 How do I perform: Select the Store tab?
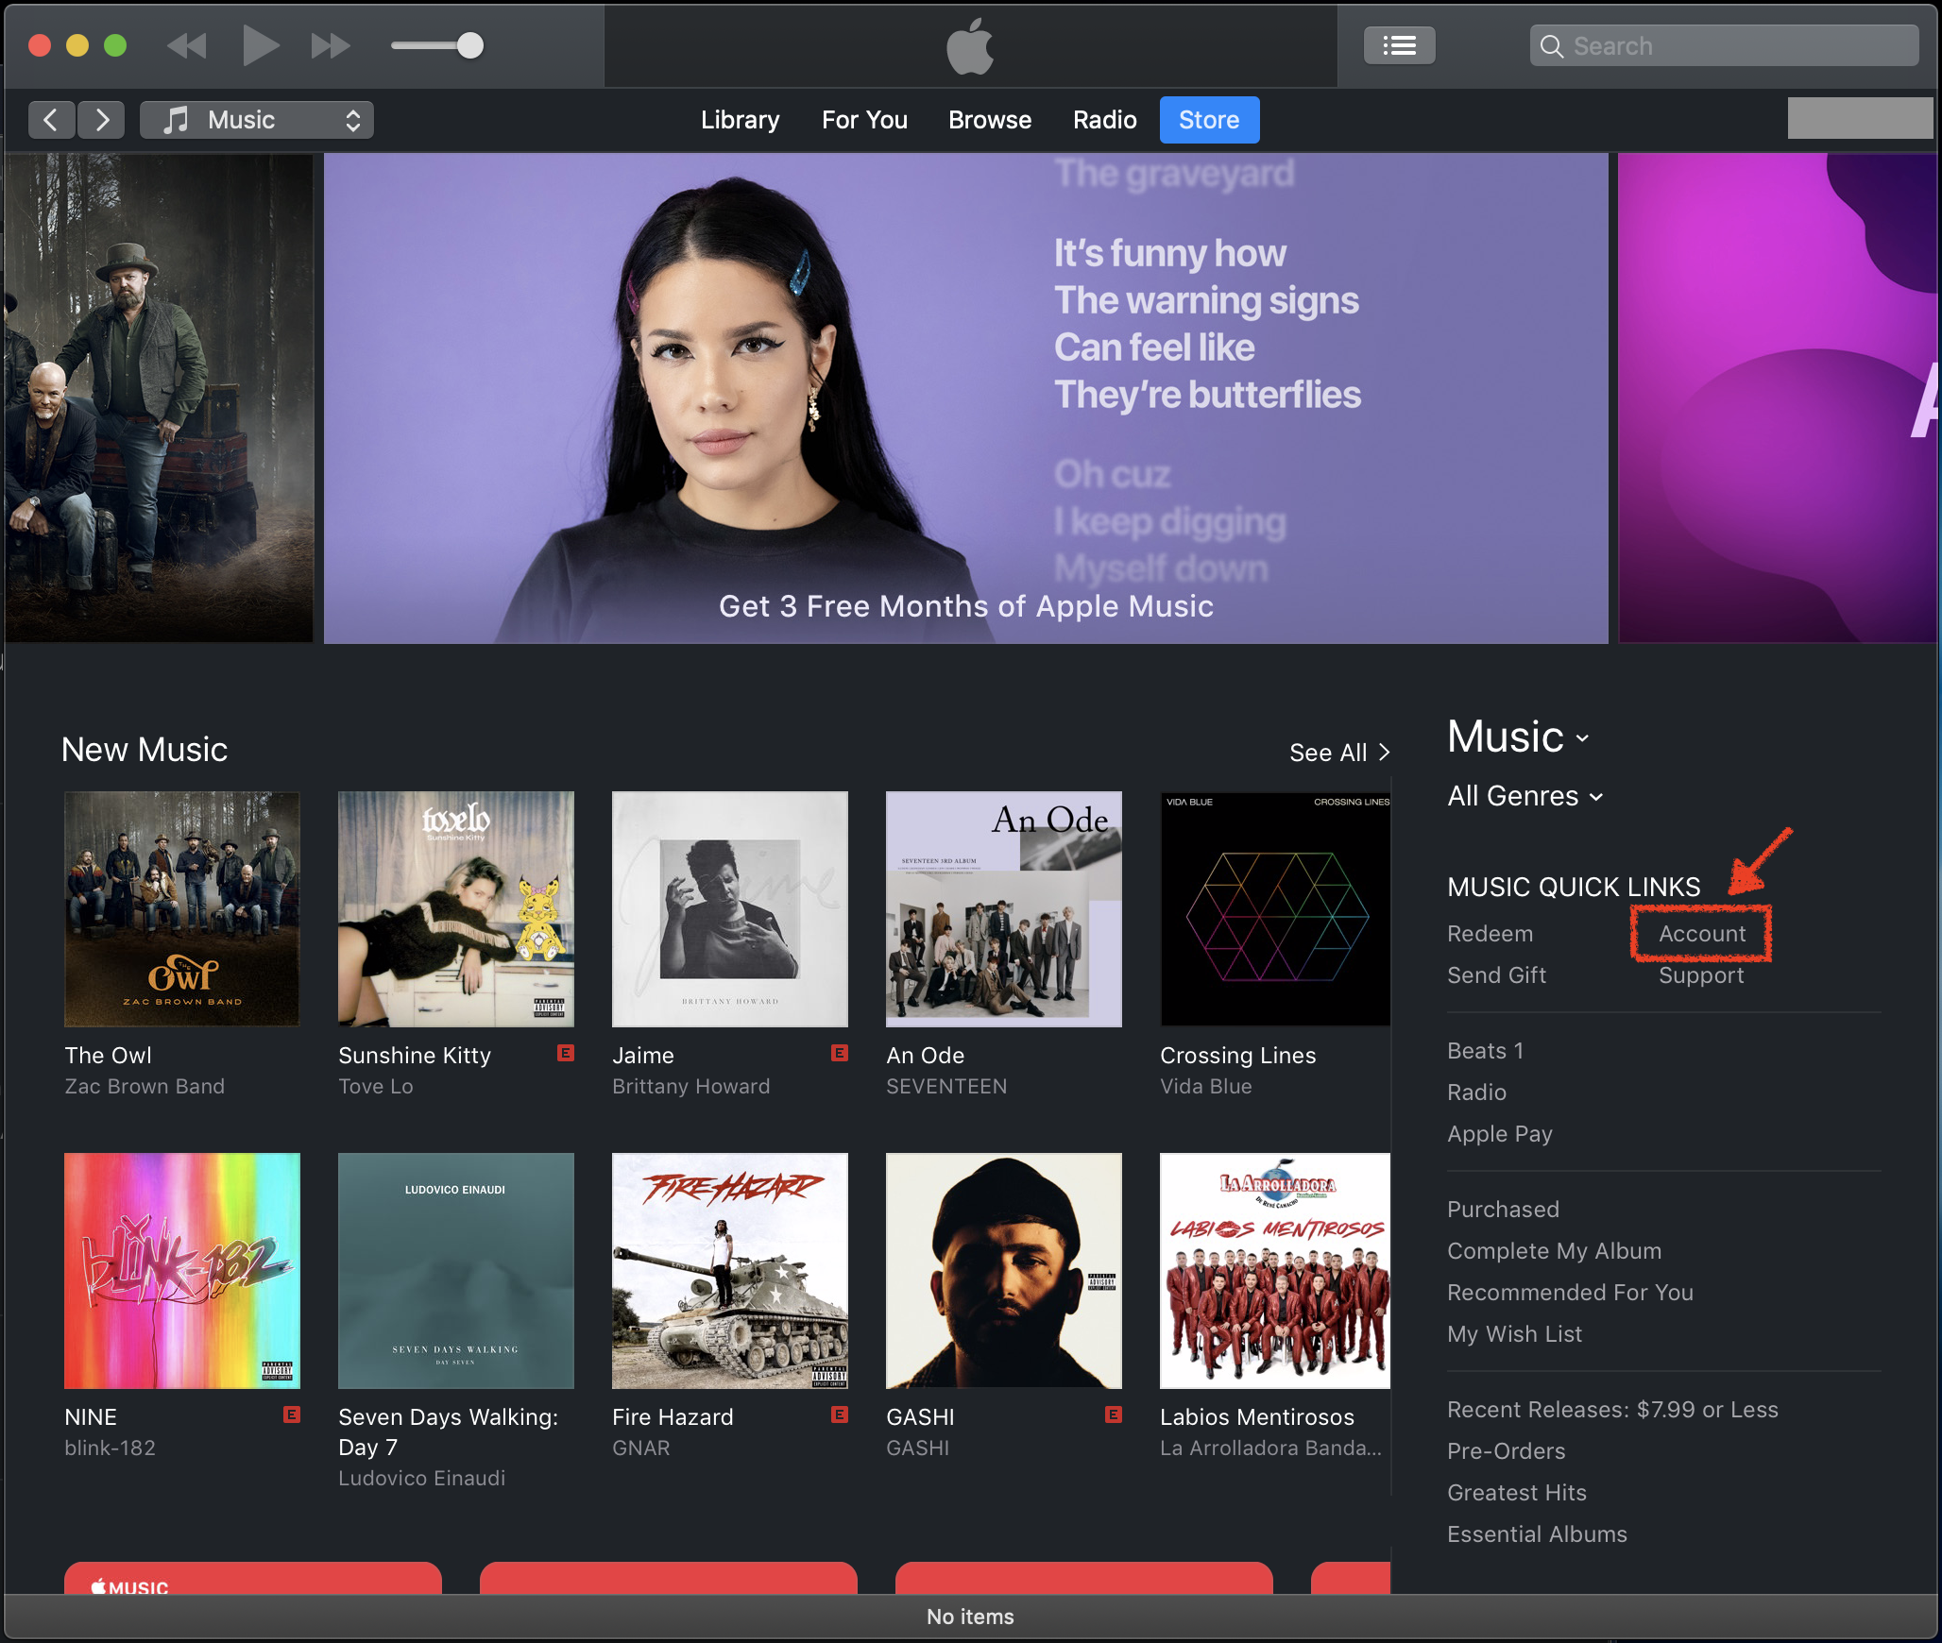coord(1208,120)
